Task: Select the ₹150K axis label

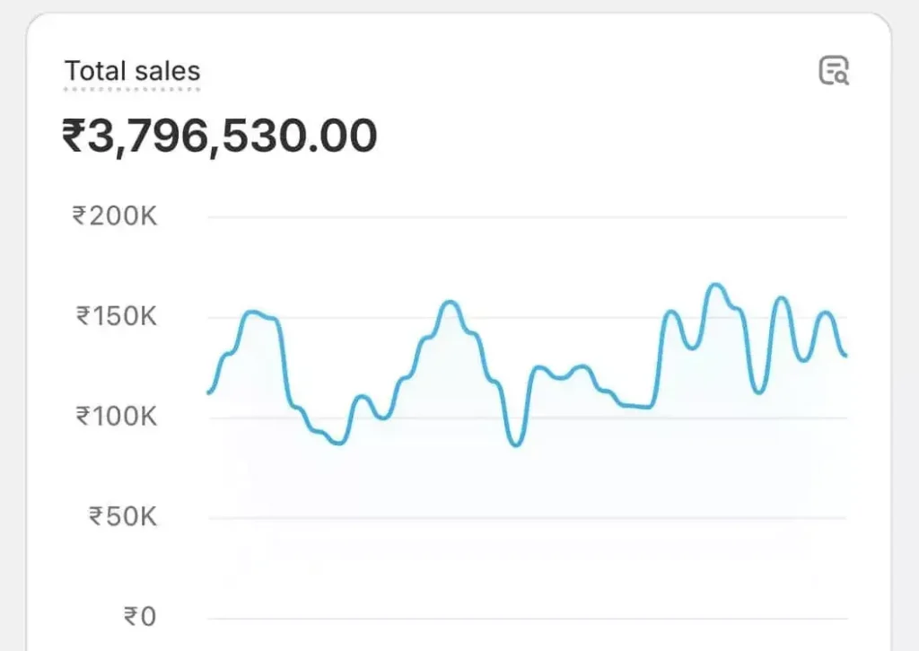Action: (x=117, y=317)
